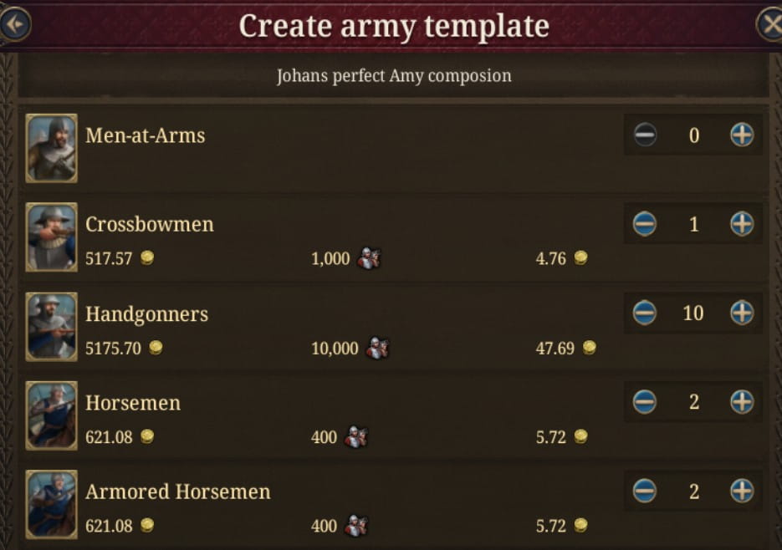Select the Horsemen unit portrait
782x550 pixels.
pyautogui.click(x=52, y=415)
